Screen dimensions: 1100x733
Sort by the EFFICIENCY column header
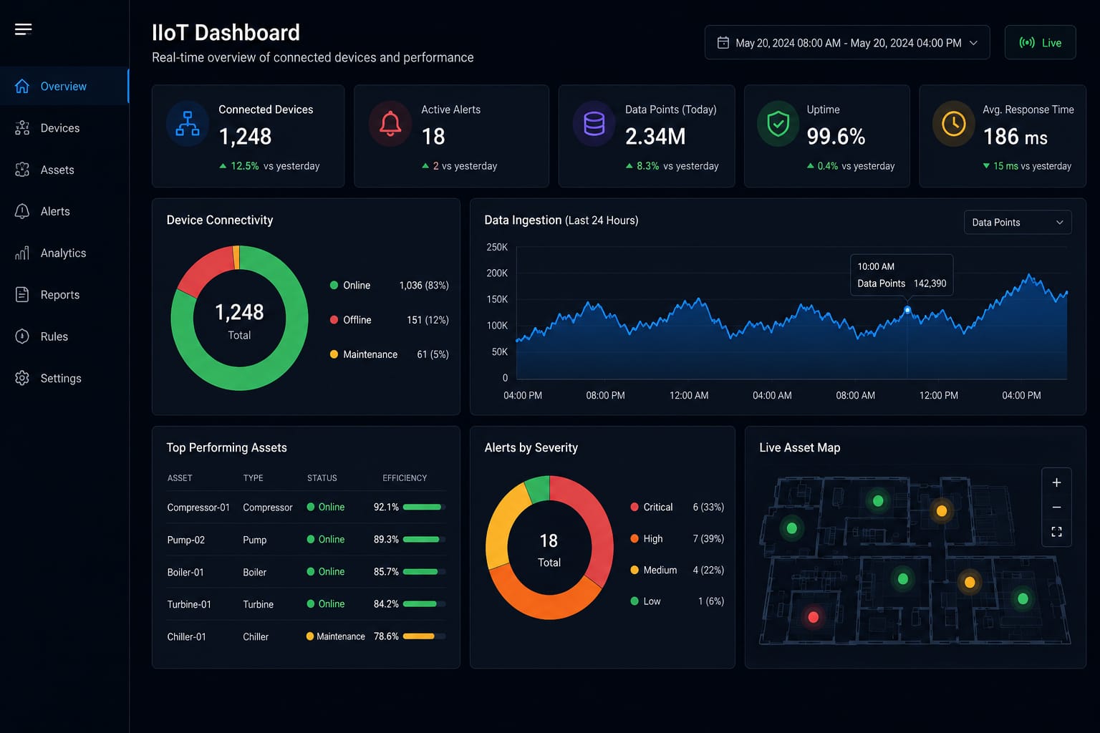(x=405, y=478)
